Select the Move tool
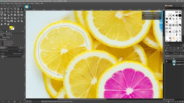Image resolution: width=184 pixels, height=103 pixels. coord(15,12)
